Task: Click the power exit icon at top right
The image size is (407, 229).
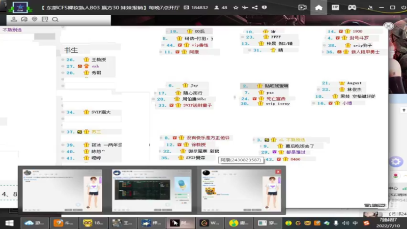Action: coord(403,8)
